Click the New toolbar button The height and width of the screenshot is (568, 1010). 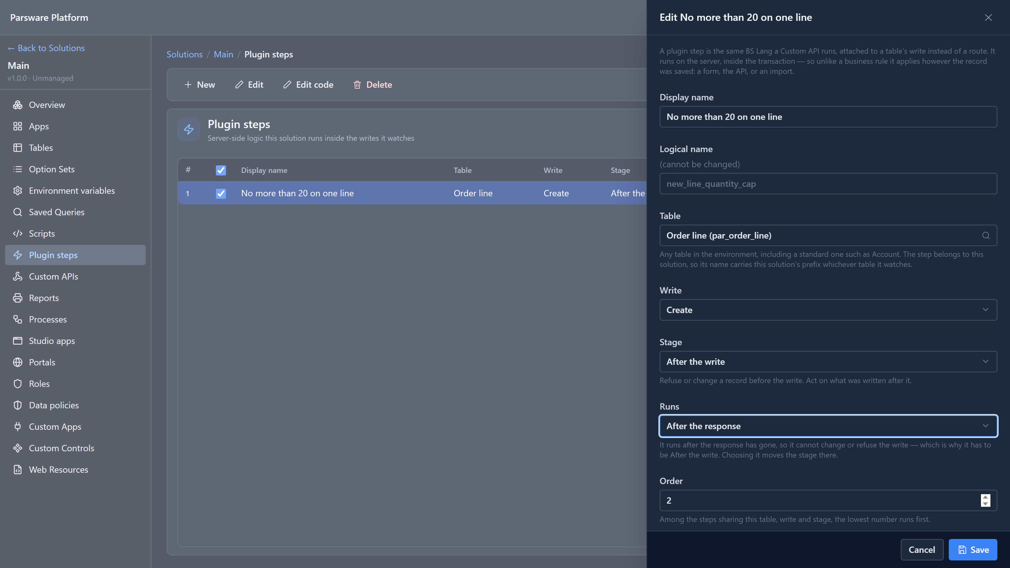click(199, 85)
